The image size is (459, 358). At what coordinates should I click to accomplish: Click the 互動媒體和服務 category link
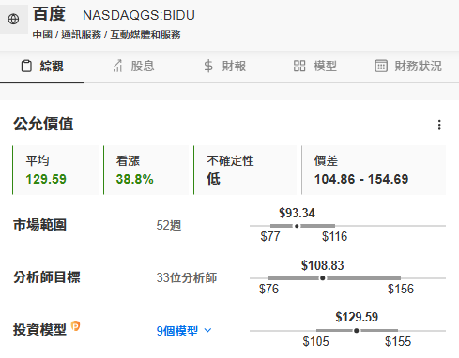[145, 35]
